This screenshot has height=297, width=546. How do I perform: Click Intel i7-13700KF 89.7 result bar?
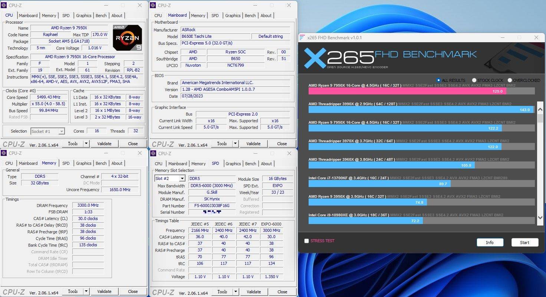click(379, 184)
